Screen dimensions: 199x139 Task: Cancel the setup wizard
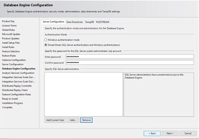click(188, 134)
